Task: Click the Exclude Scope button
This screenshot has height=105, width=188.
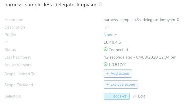Action: pyautogui.click(x=121, y=85)
